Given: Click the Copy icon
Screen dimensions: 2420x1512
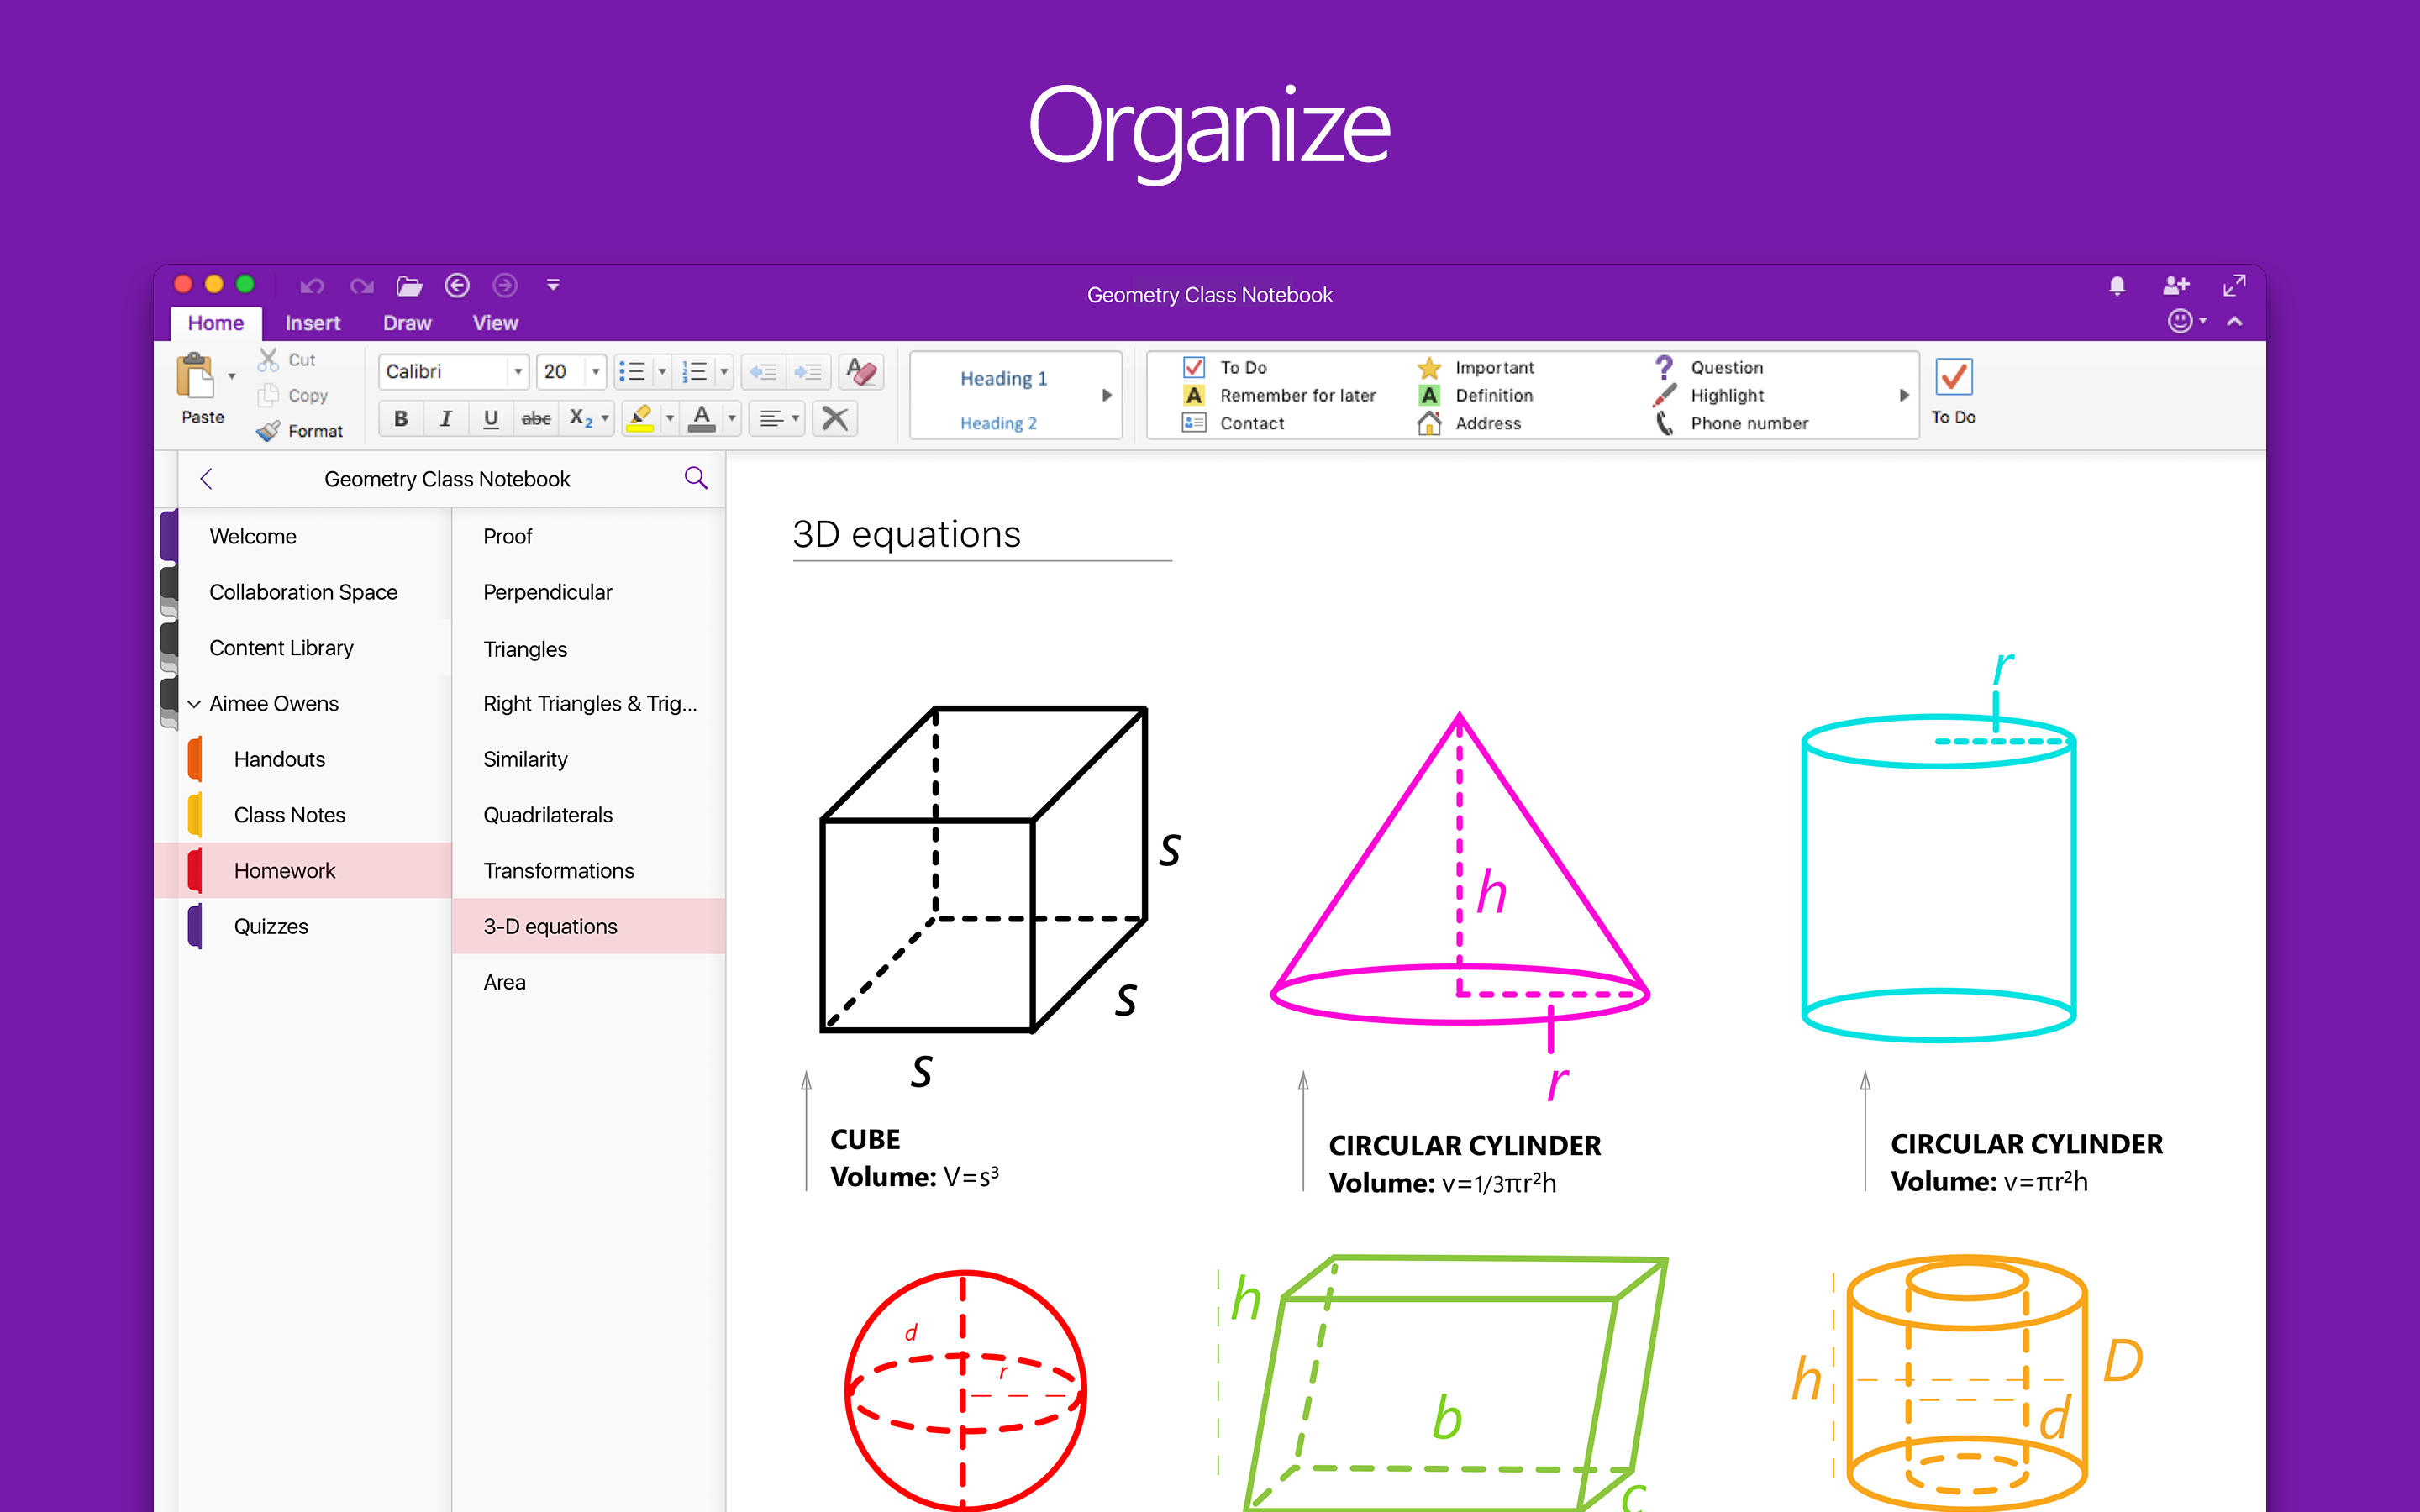Looking at the screenshot, I should (x=268, y=395).
